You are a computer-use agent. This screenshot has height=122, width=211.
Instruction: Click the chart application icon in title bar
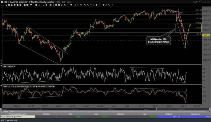(2, 2)
